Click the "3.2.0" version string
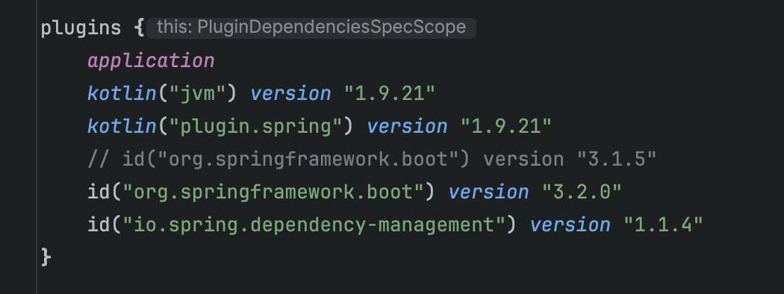 point(582,193)
